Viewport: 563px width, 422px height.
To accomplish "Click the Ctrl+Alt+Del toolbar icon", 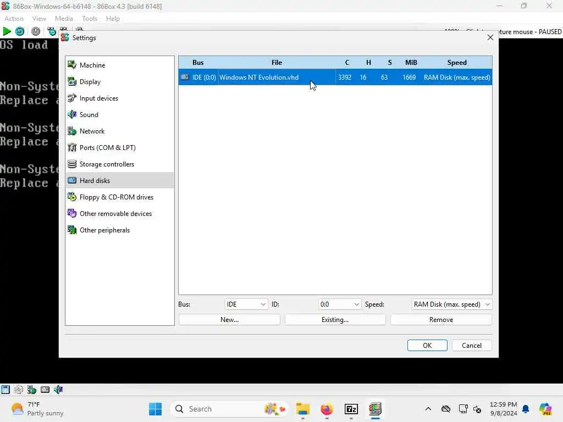I will [52, 31].
